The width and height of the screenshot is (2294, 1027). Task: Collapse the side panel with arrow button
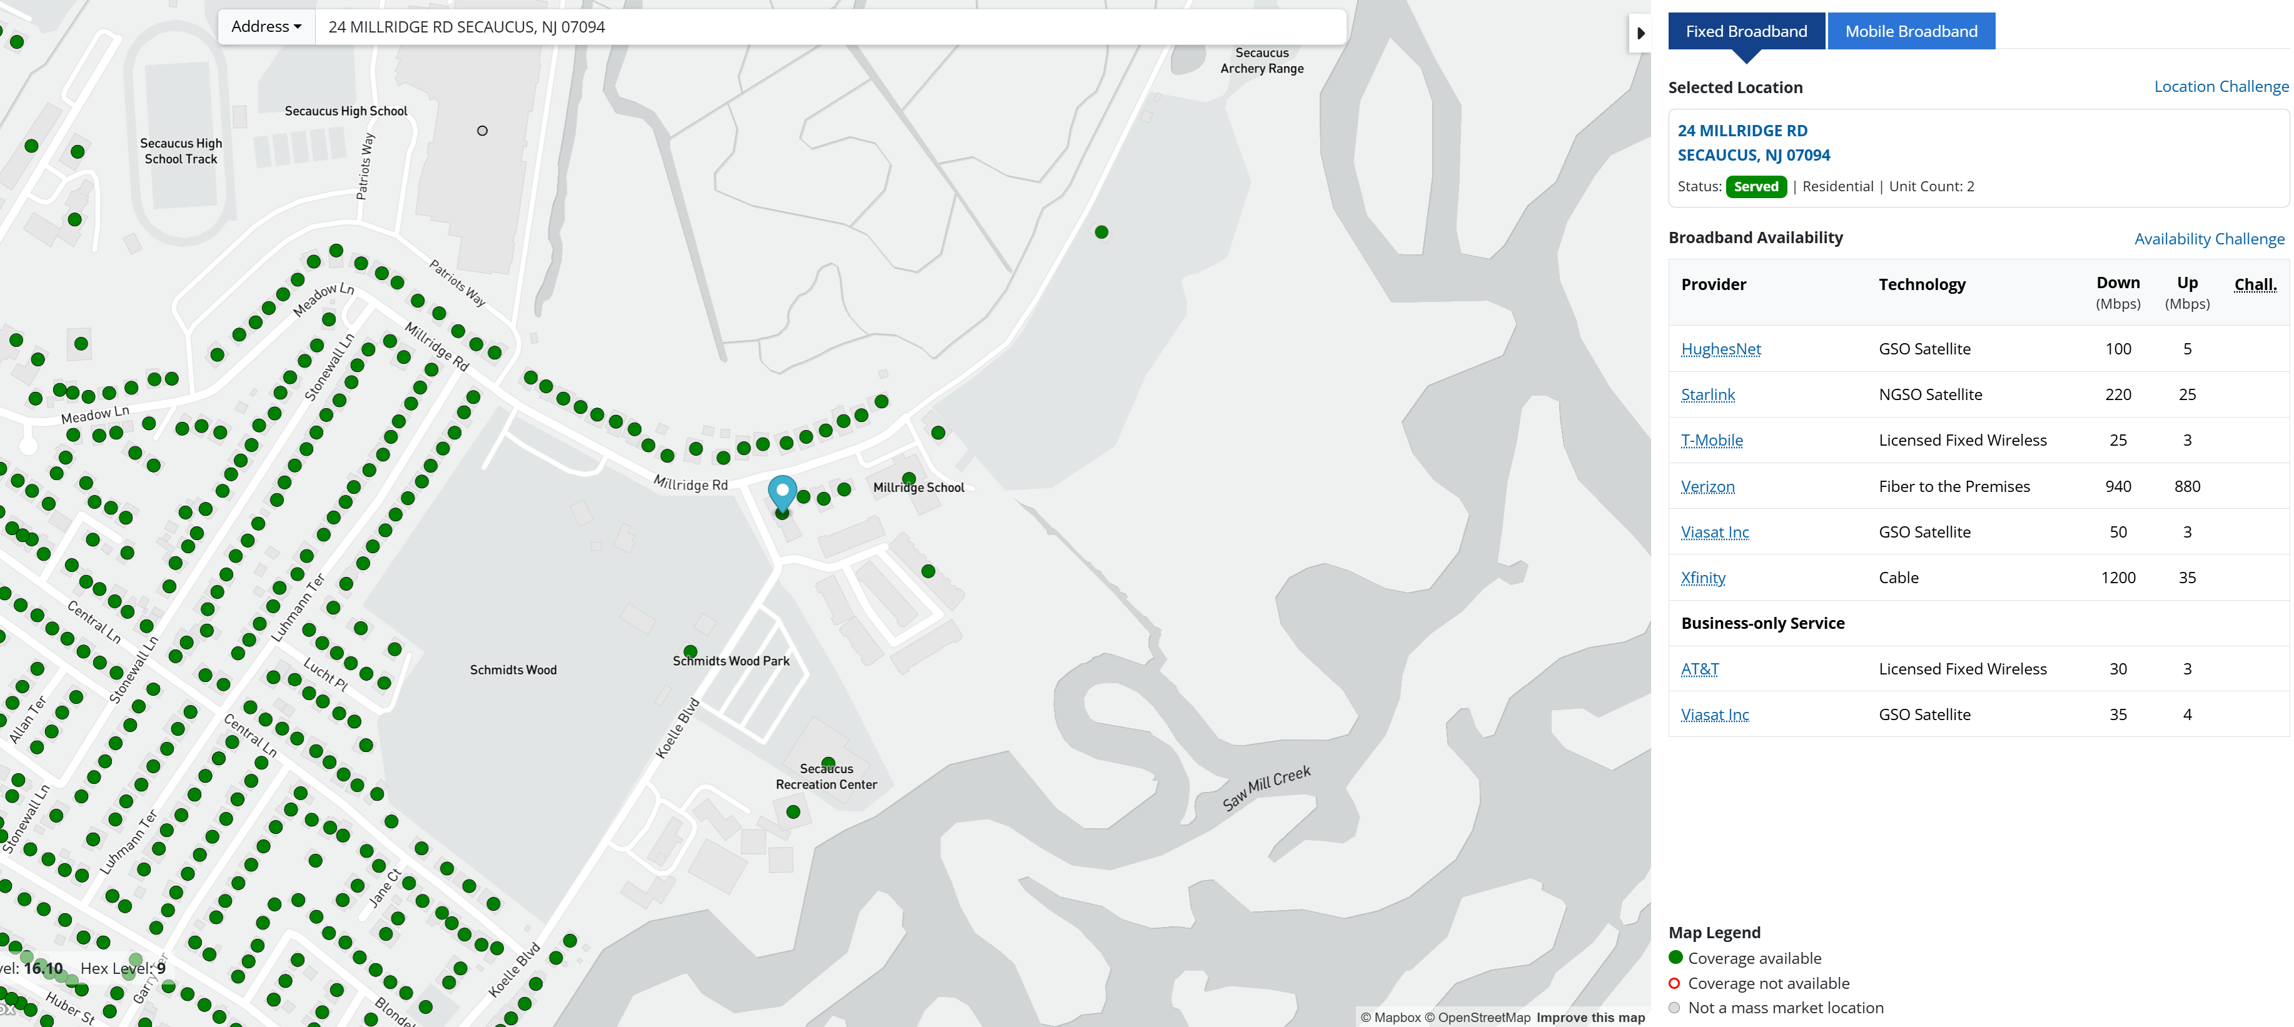[x=1639, y=34]
